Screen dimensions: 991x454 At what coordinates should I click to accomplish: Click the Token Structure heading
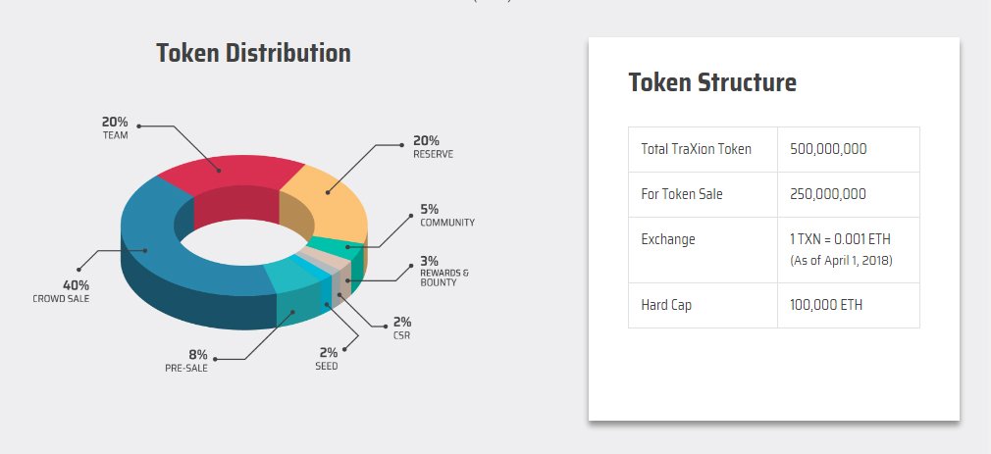pos(712,82)
